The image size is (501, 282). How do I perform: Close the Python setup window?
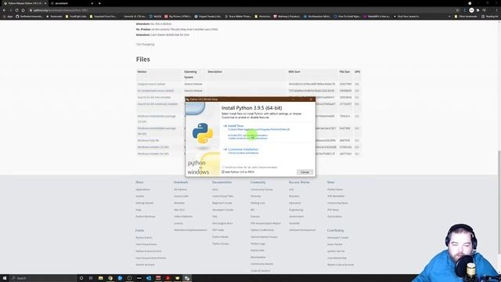coord(311,99)
